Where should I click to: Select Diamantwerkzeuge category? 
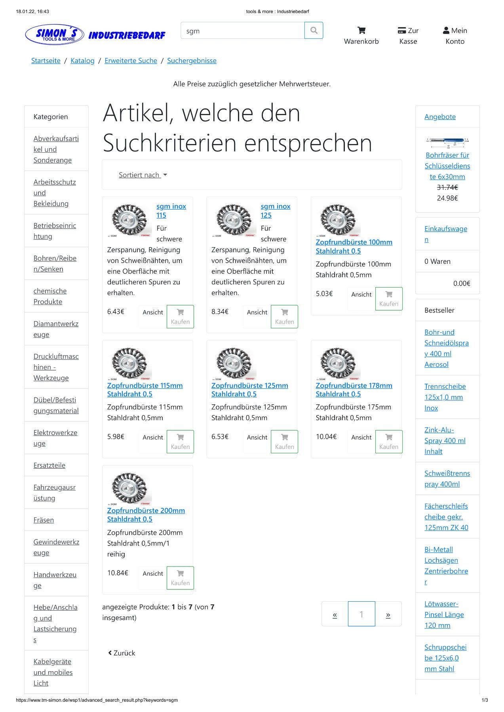coord(56,329)
